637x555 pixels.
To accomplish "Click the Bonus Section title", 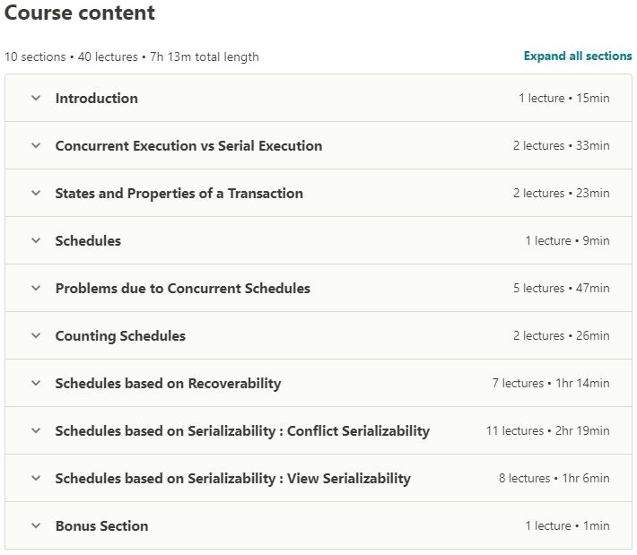I will (101, 526).
